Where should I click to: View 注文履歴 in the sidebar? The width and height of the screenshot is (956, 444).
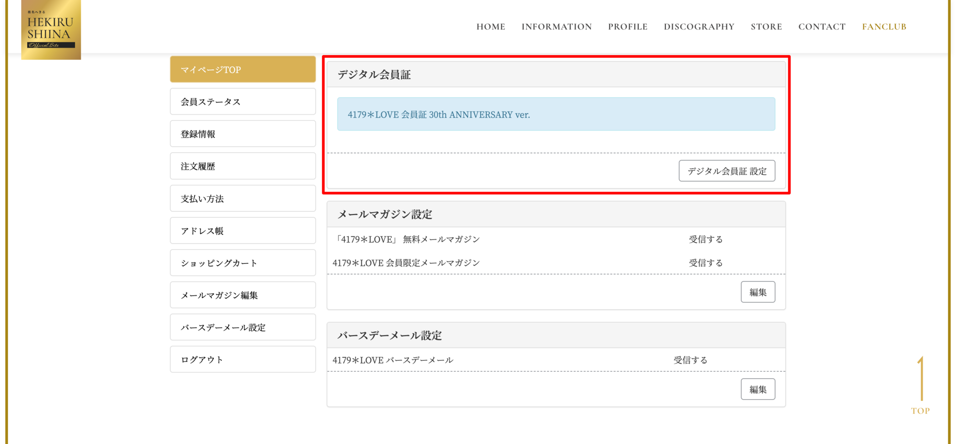pyautogui.click(x=243, y=166)
